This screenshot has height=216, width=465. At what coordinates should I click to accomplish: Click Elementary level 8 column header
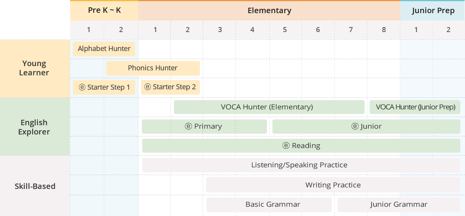pos(384,30)
